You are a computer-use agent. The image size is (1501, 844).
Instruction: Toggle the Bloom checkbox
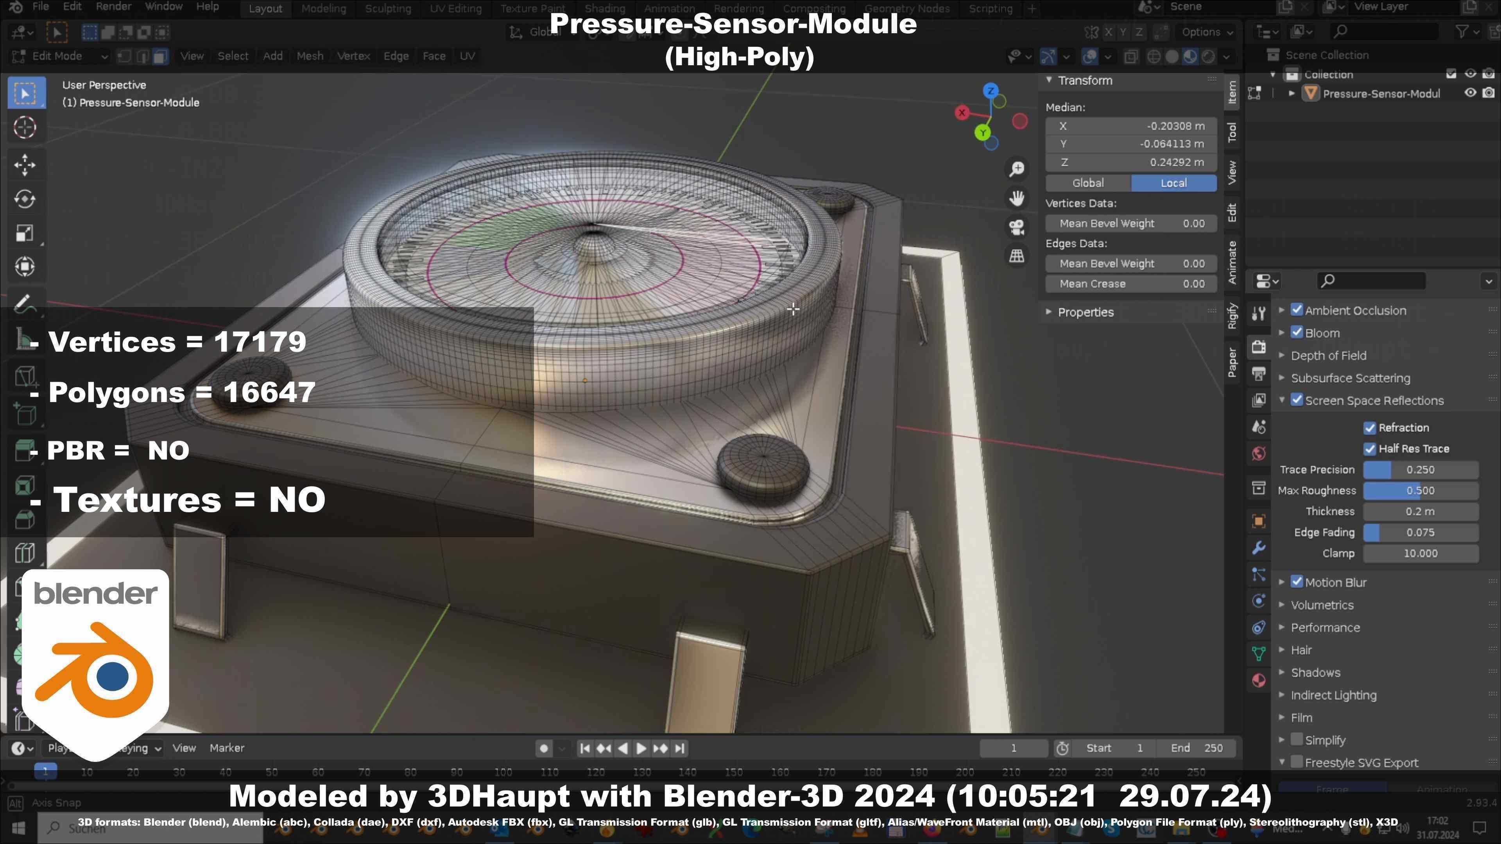1297,333
